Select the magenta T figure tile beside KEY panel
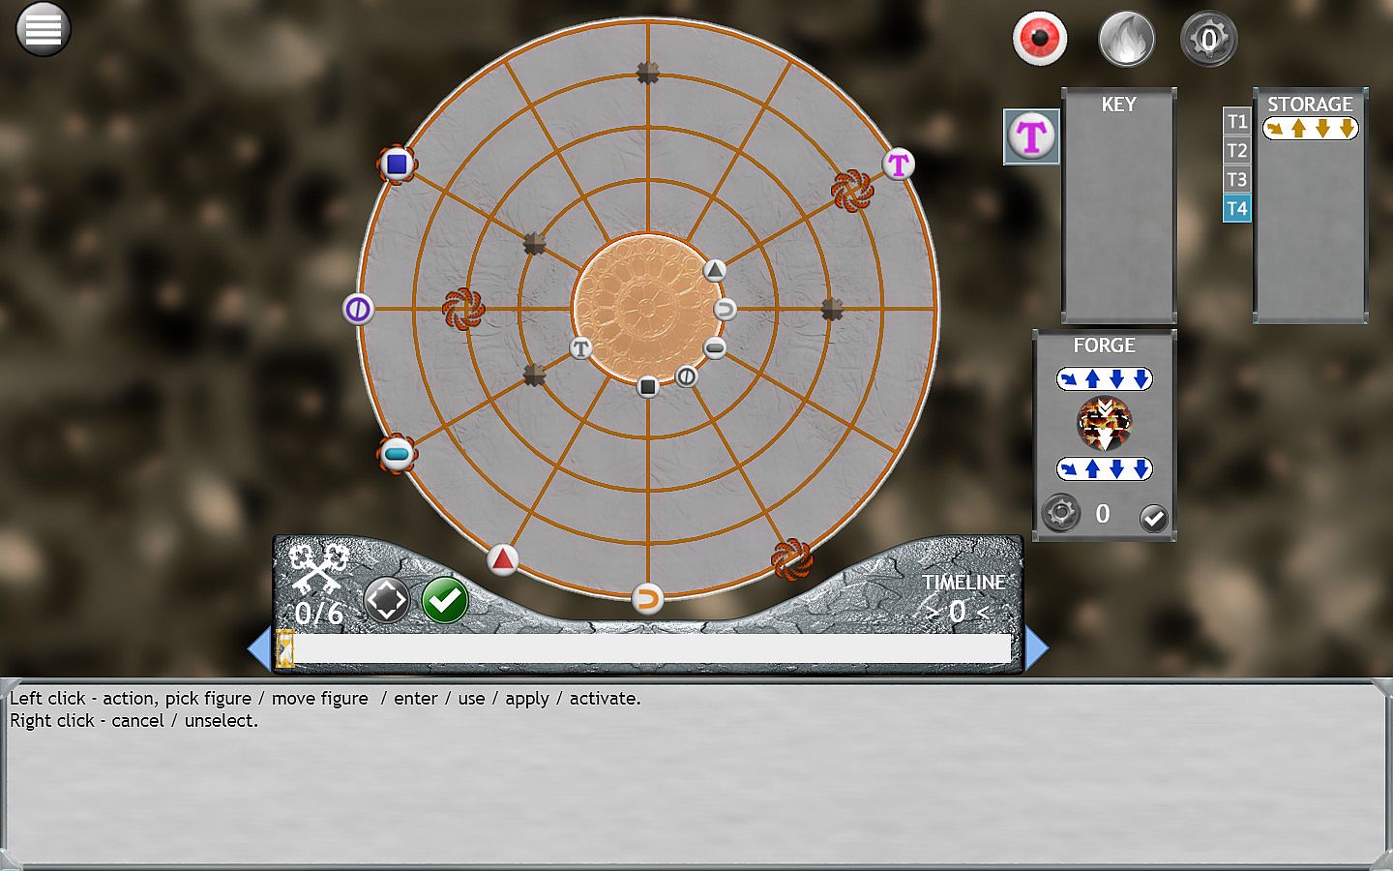Screen dimensions: 1393x871 coord(1031,135)
